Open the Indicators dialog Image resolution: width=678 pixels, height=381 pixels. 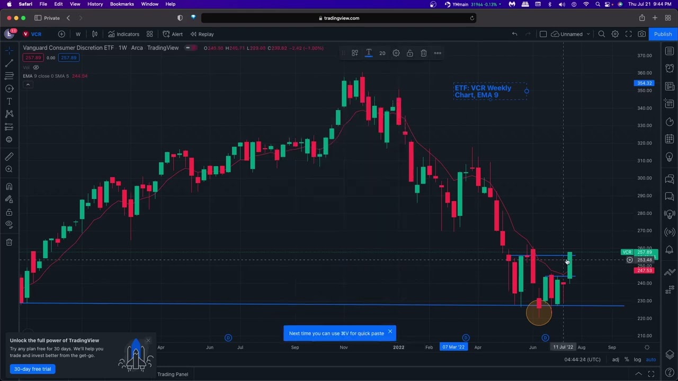[123, 34]
